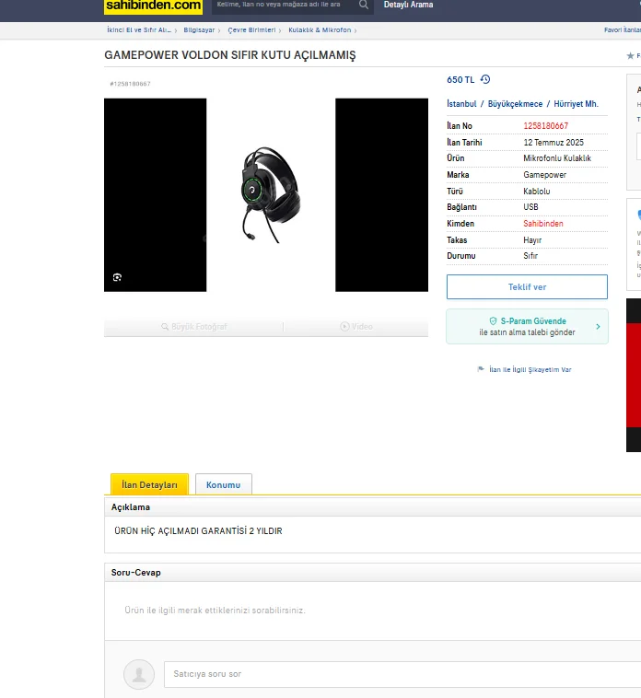Open the sahibinden.com logo homepage
Image resolution: width=641 pixels, height=698 pixels.
(x=153, y=6)
